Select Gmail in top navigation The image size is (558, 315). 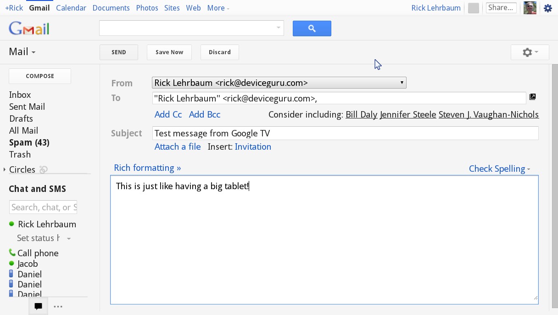(39, 8)
